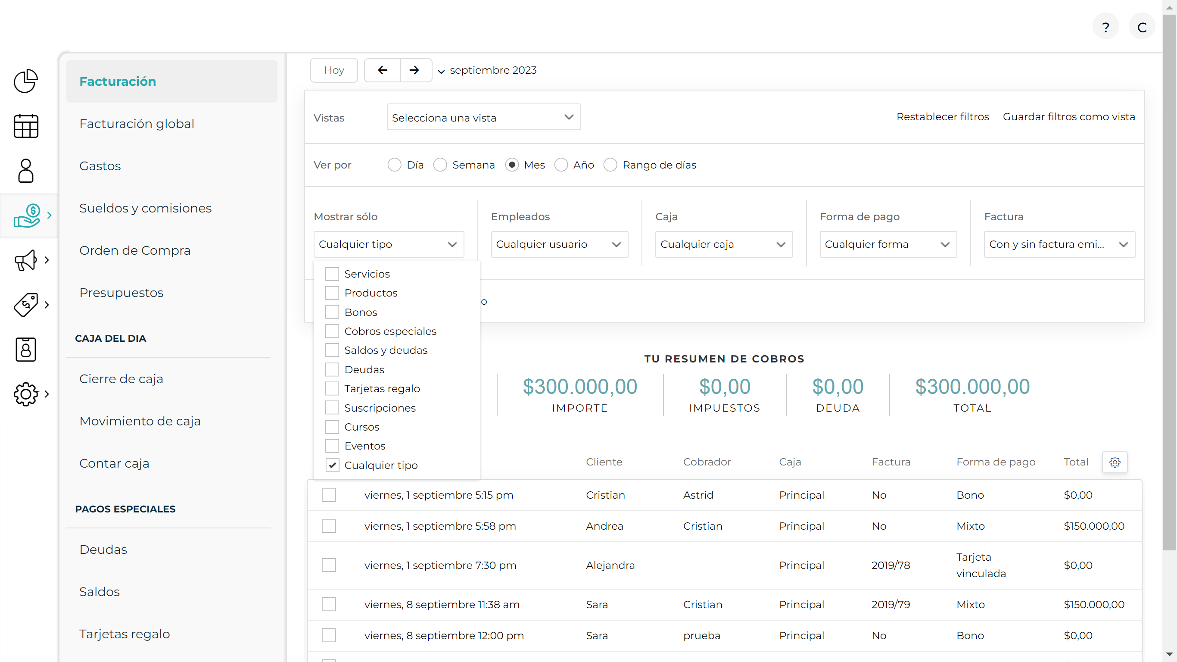
Task: Check the Cobros especiales option
Action: click(332, 331)
